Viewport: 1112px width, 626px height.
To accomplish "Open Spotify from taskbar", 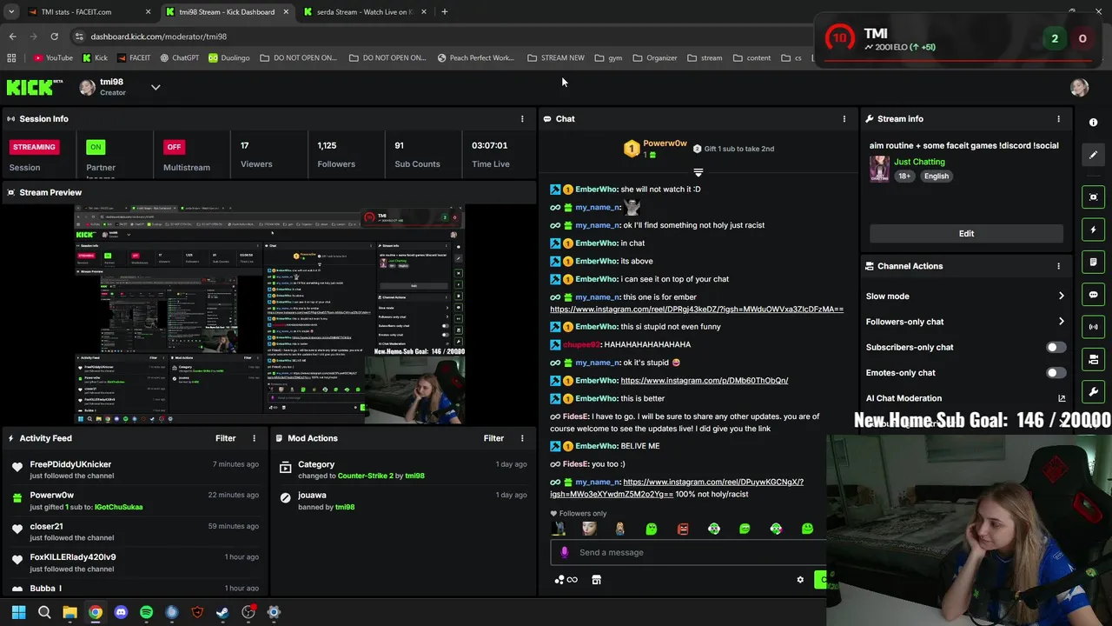I will point(146,613).
